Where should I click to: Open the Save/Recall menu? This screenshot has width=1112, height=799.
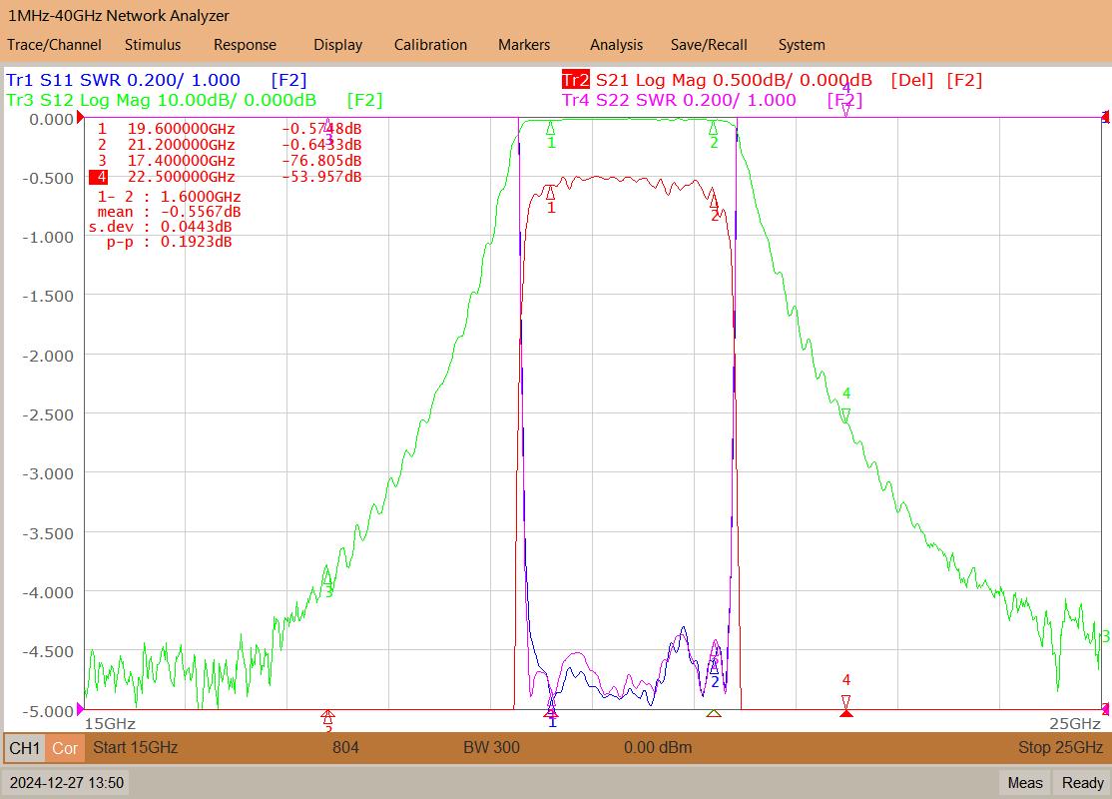709,45
